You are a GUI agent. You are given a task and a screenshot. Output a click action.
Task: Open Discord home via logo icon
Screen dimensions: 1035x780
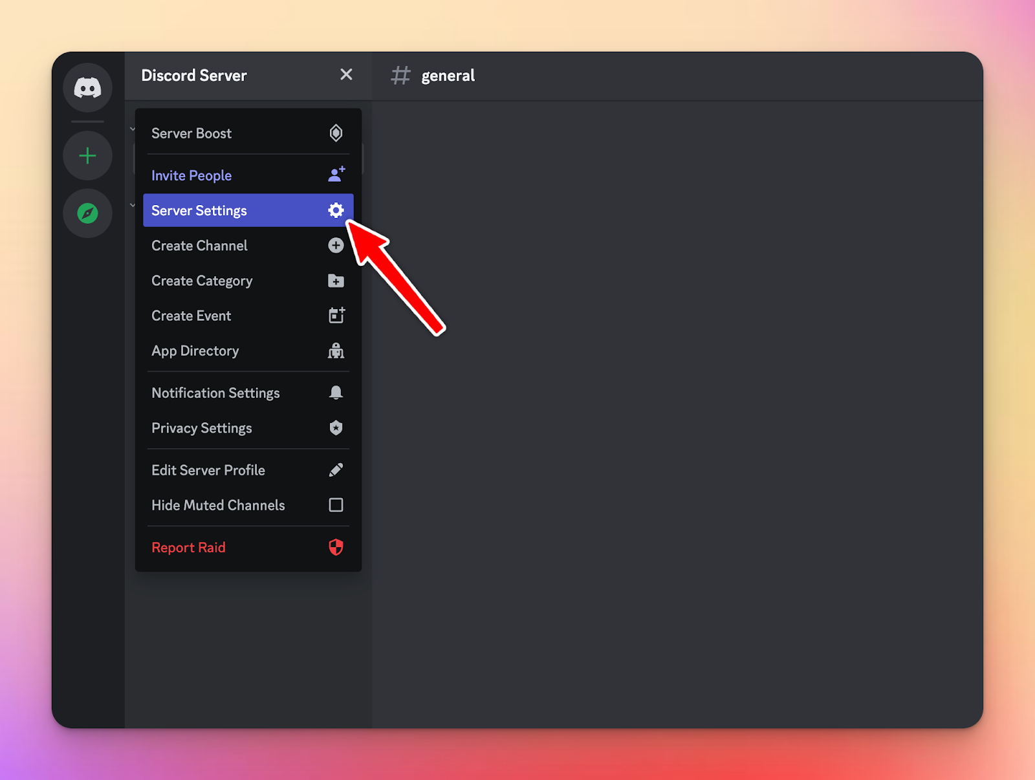[x=87, y=88]
